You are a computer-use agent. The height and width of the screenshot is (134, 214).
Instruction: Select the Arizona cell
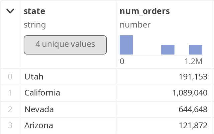(39, 126)
